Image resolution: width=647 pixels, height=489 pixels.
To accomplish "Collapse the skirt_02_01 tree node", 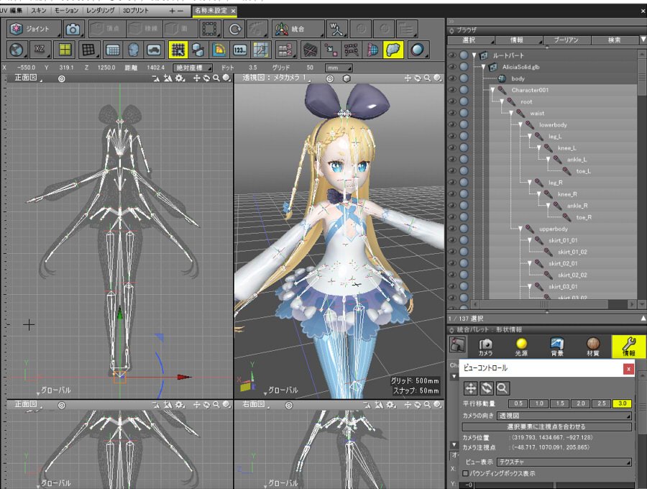I will (529, 263).
